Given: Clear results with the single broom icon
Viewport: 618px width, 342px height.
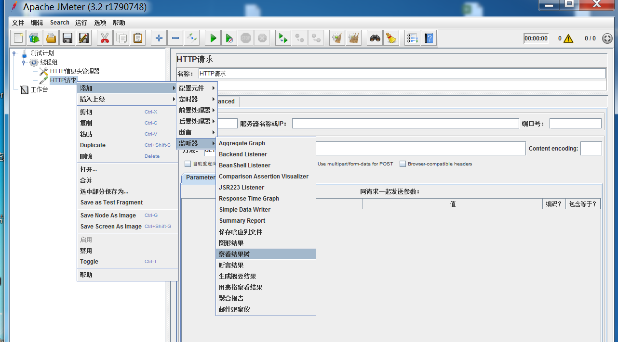Looking at the screenshot, I should point(337,38).
